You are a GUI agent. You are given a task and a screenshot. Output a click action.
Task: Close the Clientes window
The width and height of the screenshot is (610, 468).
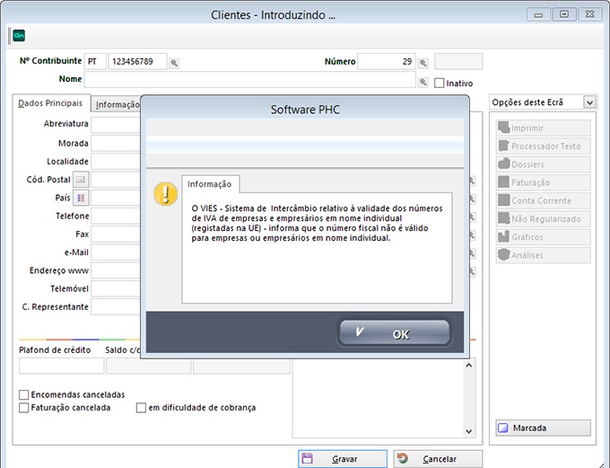(589, 14)
